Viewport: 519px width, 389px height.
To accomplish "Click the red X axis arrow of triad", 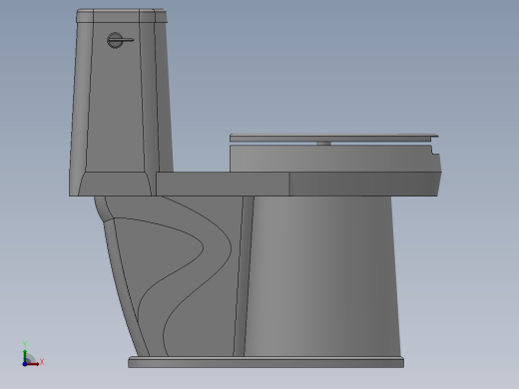I will [33, 364].
